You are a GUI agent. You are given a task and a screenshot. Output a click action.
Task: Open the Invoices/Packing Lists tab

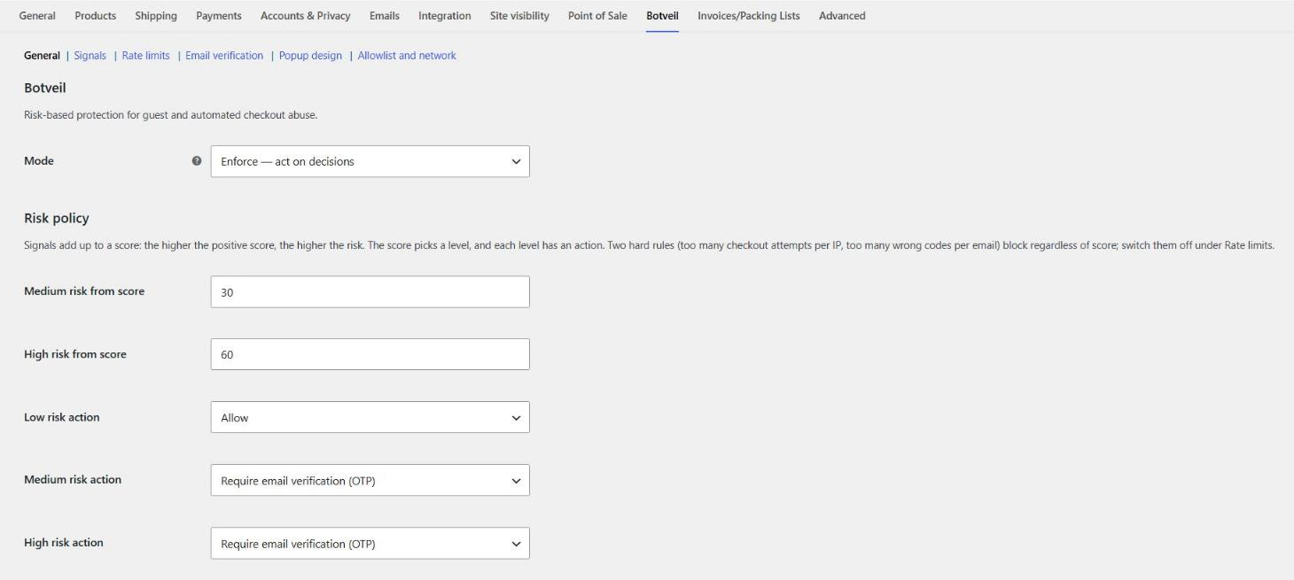[x=749, y=16]
